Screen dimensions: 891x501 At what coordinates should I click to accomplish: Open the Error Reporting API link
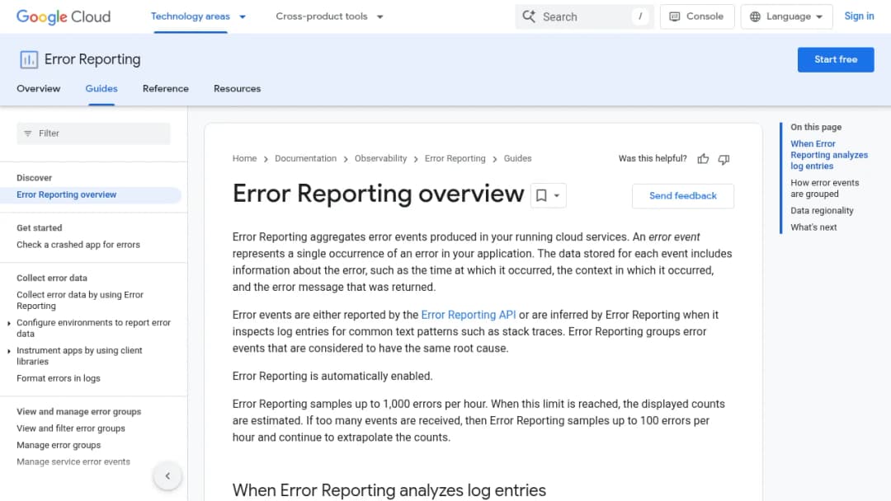click(469, 315)
